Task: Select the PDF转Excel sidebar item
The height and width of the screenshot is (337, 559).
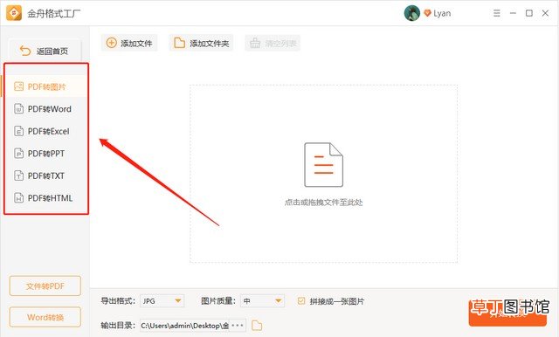Action: (x=45, y=131)
